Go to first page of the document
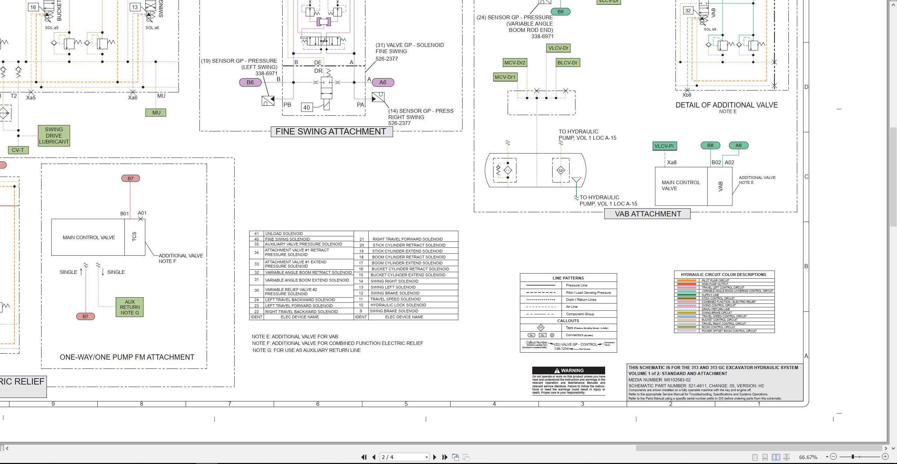Image resolution: width=897 pixels, height=464 pixels. 364,457
